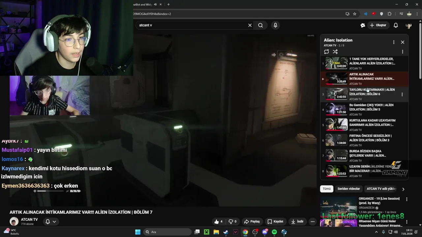Viewport: 422px width, 237px height.
Task: Click the YouTube search magnifier button
Action: point(260,25)
